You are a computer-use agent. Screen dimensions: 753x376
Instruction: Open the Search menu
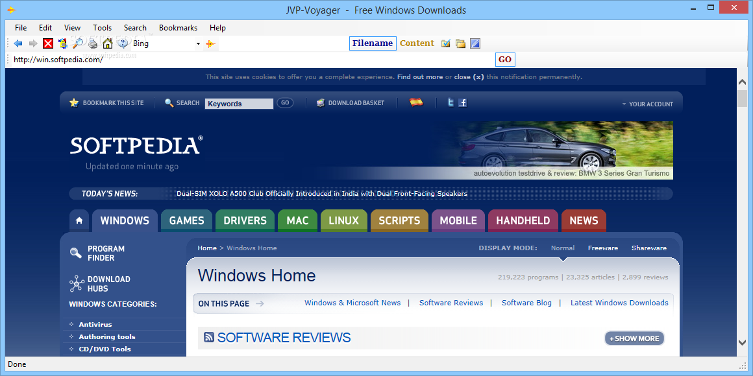click(x=136, y=28)
